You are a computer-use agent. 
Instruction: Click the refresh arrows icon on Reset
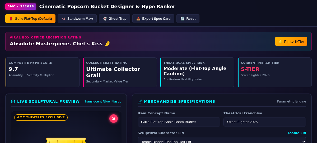182,19
